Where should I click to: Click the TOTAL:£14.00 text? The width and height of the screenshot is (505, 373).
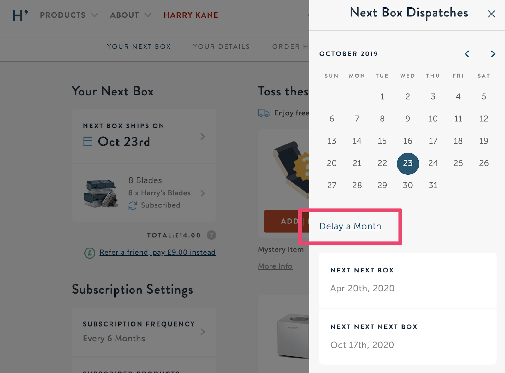click(x=174, y=235)
